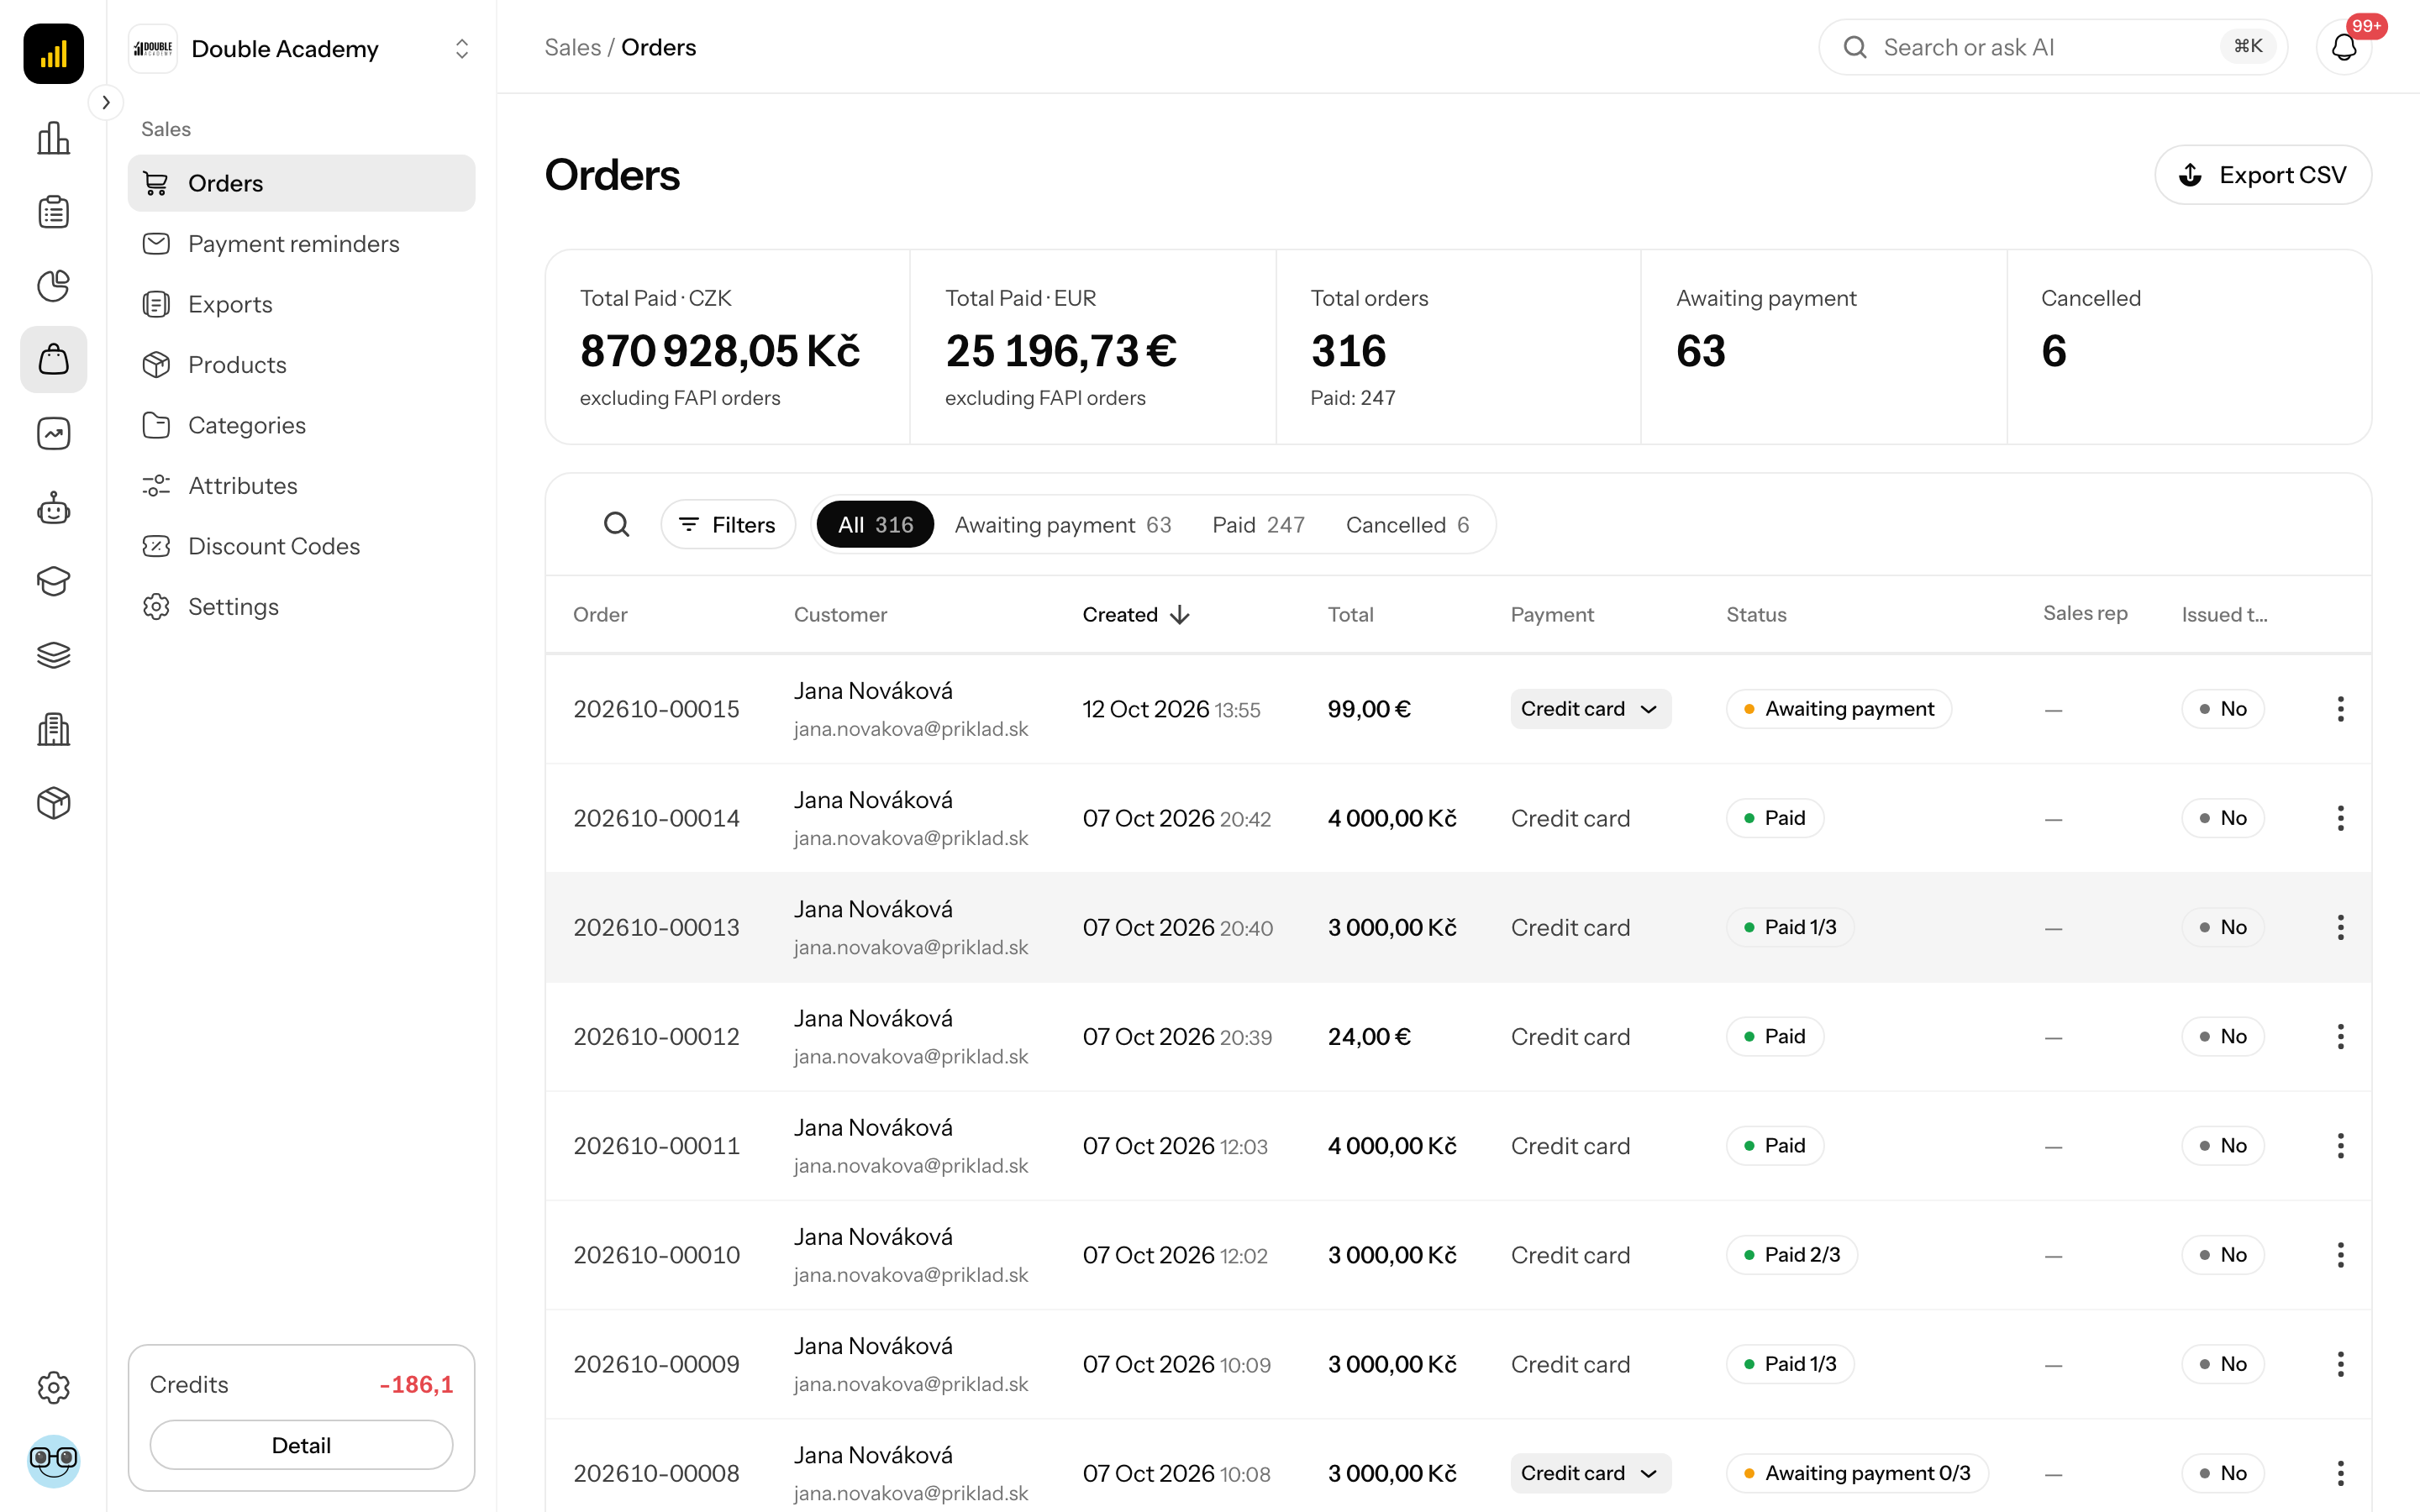Open the gear settings icon at rail bottom
The height and width of the screenshot is (1512, 2420).
pyautogui.click(x=53, y=1387)
